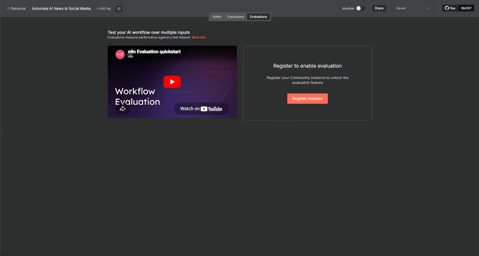
Task: Click the edit description icon beside Add tag
Action: coord(119,9)
